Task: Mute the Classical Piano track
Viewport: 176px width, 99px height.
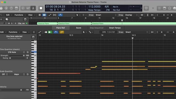Action: pos(9,23)
